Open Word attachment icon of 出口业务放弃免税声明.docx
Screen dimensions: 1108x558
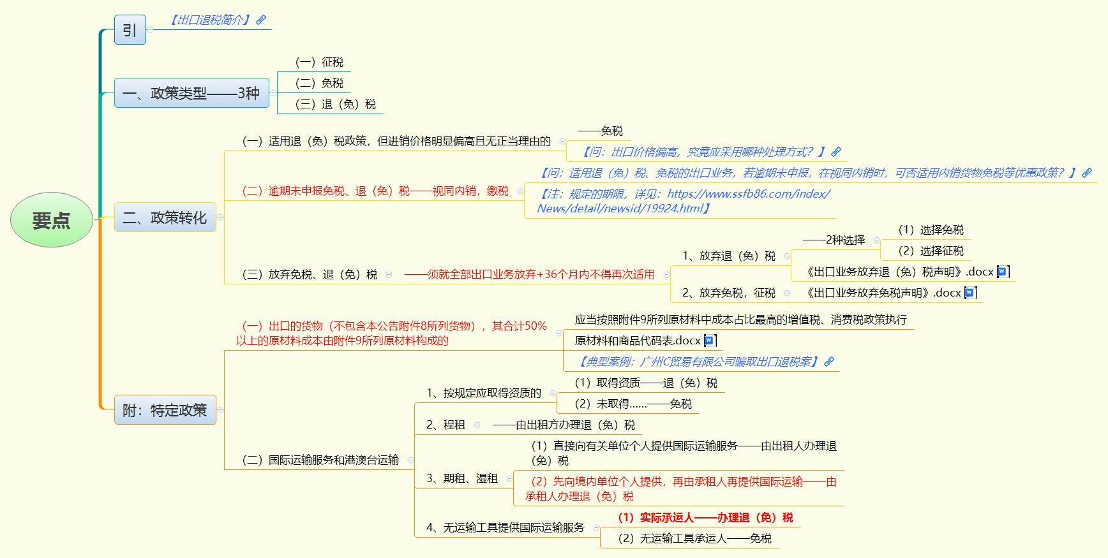(970, 293)
